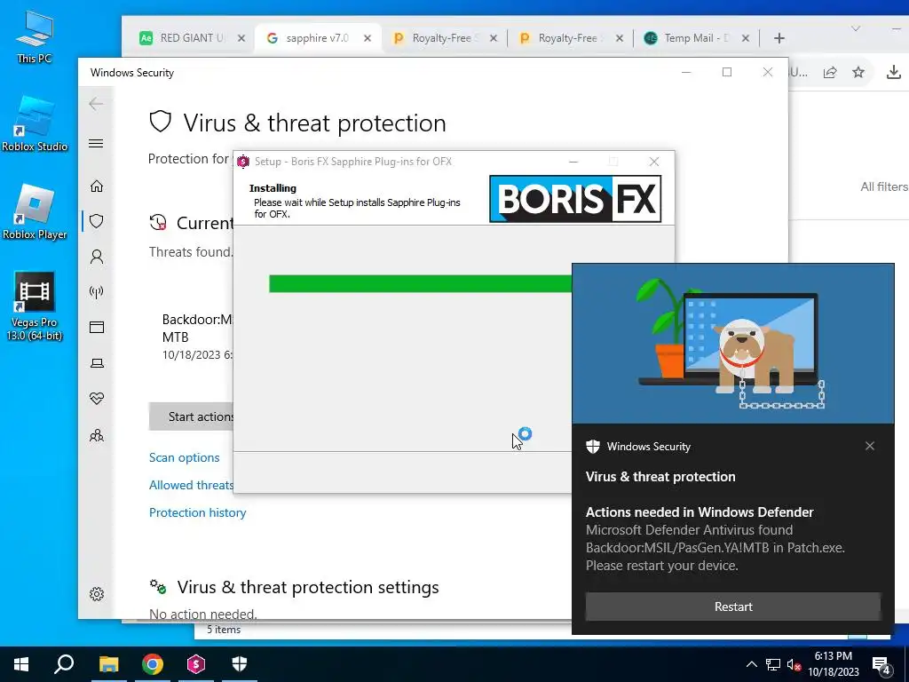The width and height of the screenshot is (909, 682).
Task: Click '5 items' status bar text
Action: [224, 630]
